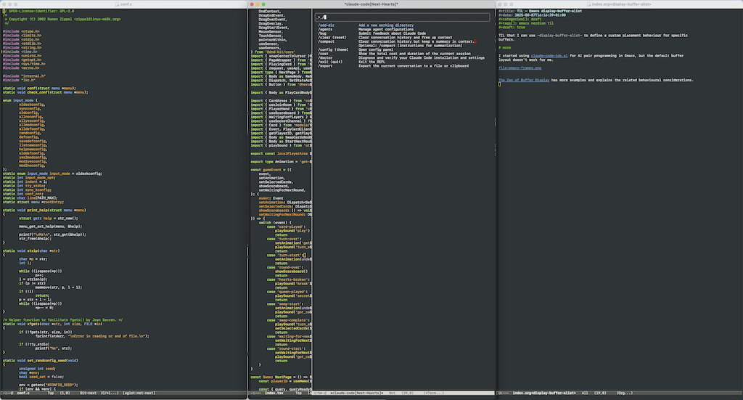Click the '#+tags[]: emacs nerdism til' line
Screen dimensions: 743x400
pyautogui.click(x=526, y=23)
